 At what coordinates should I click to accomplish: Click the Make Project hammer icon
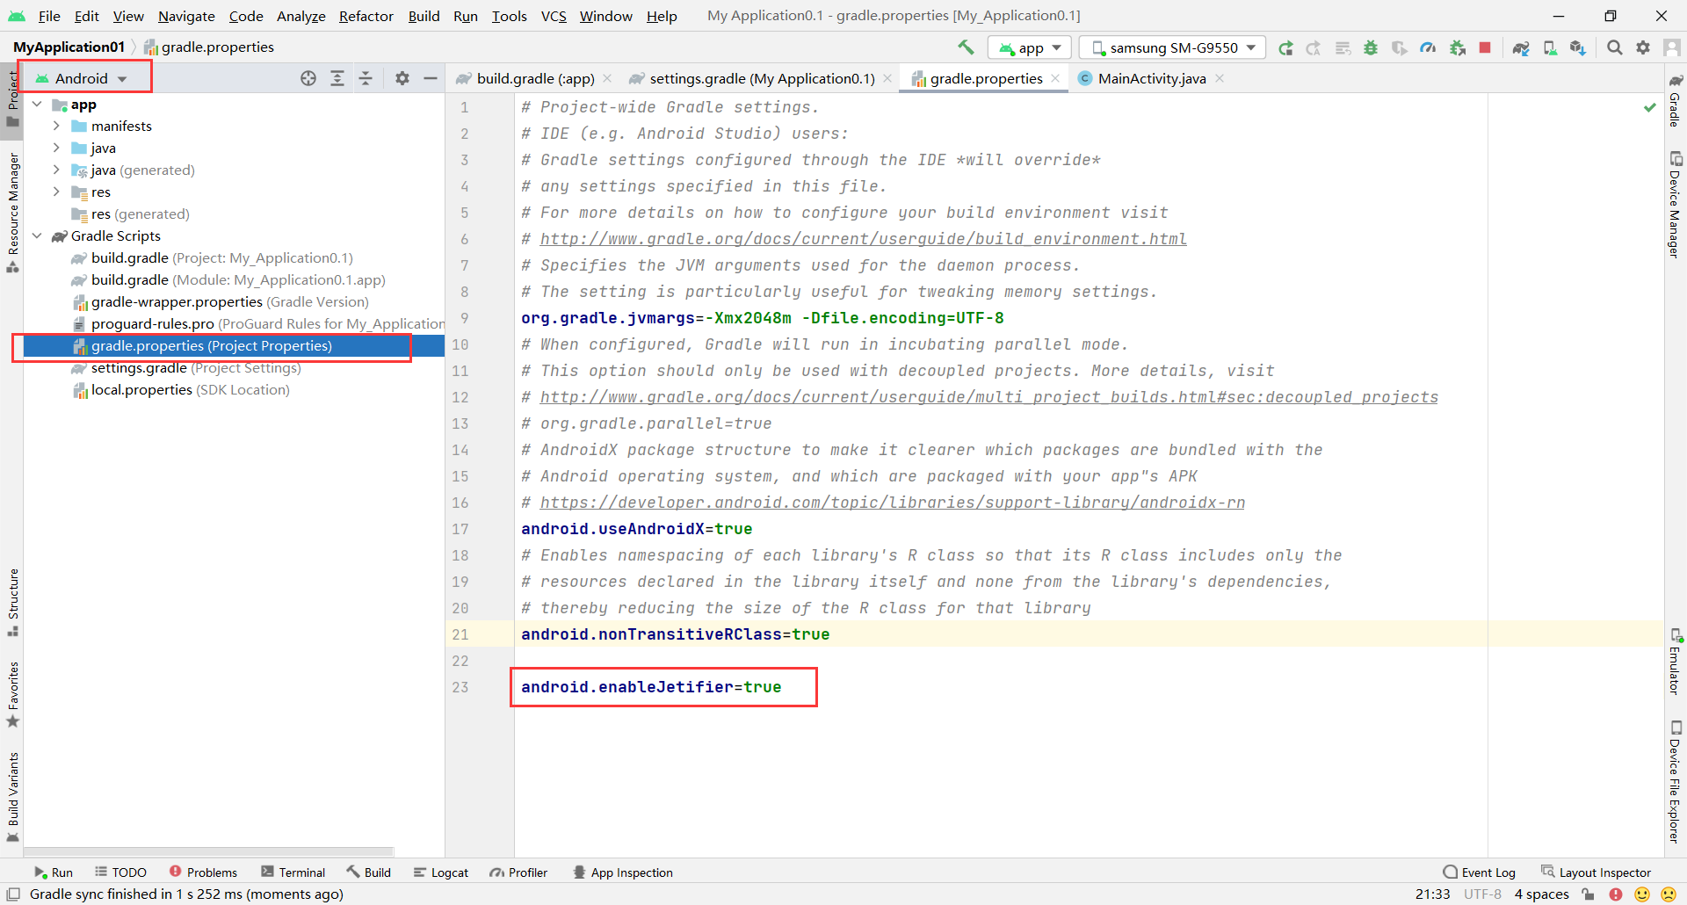(x=966, y=47)
